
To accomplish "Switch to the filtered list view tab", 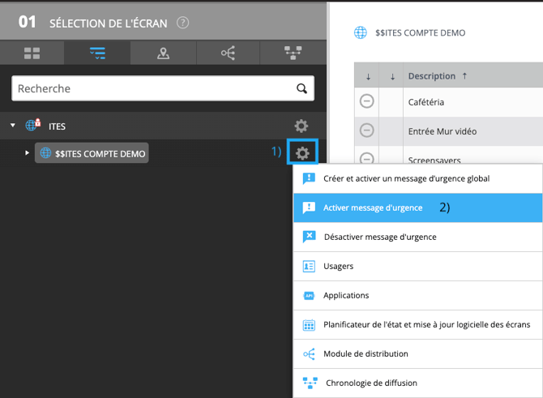I will pos(97,53).
